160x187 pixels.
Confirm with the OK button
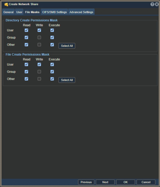tap(126, 182)
